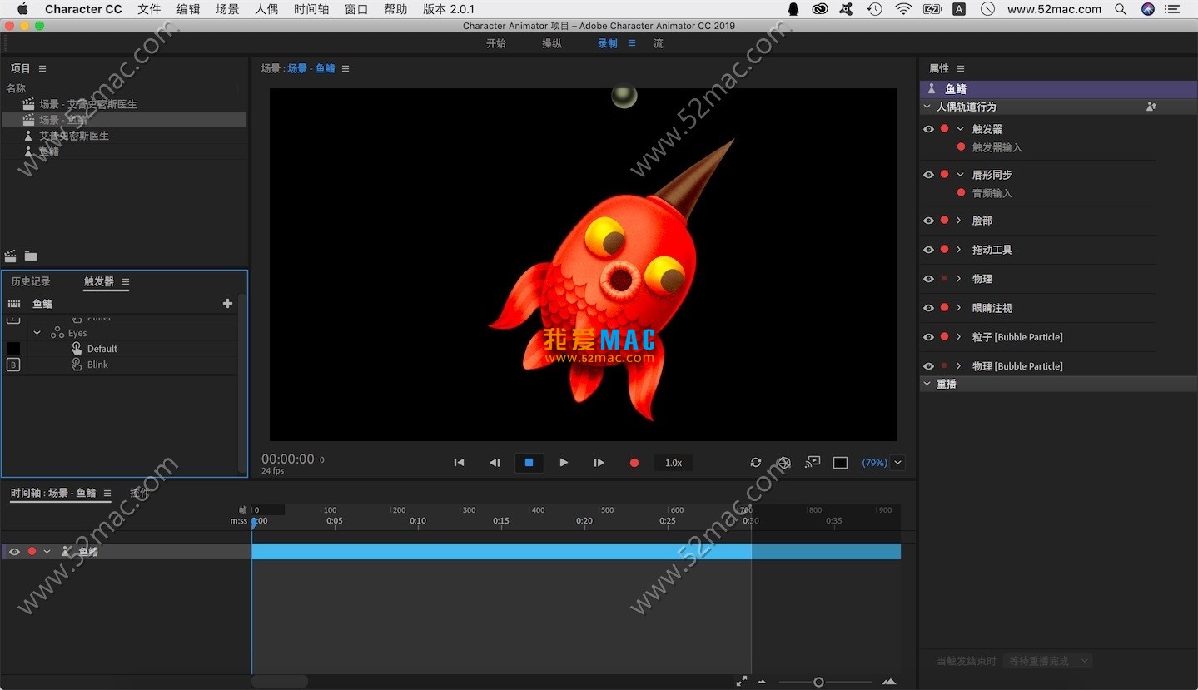Switch to the 历史记录 tab
The height and width of the screenshot is (690, 1198).
[x=31, y=281]
